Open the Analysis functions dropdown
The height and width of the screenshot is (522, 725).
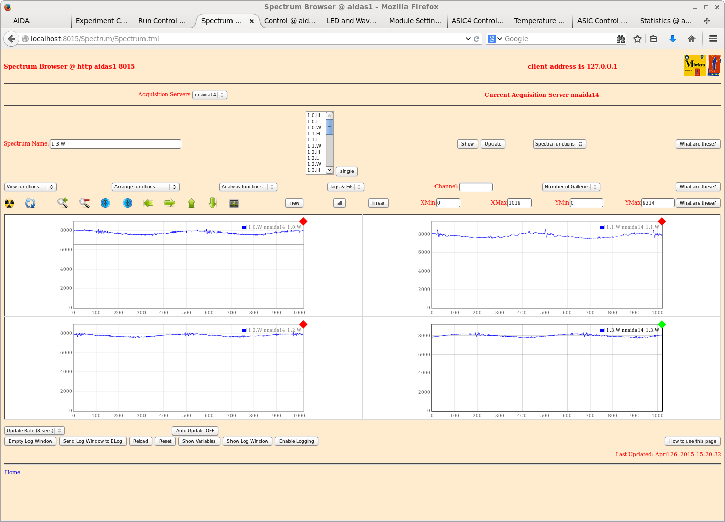tap(248, 187)
